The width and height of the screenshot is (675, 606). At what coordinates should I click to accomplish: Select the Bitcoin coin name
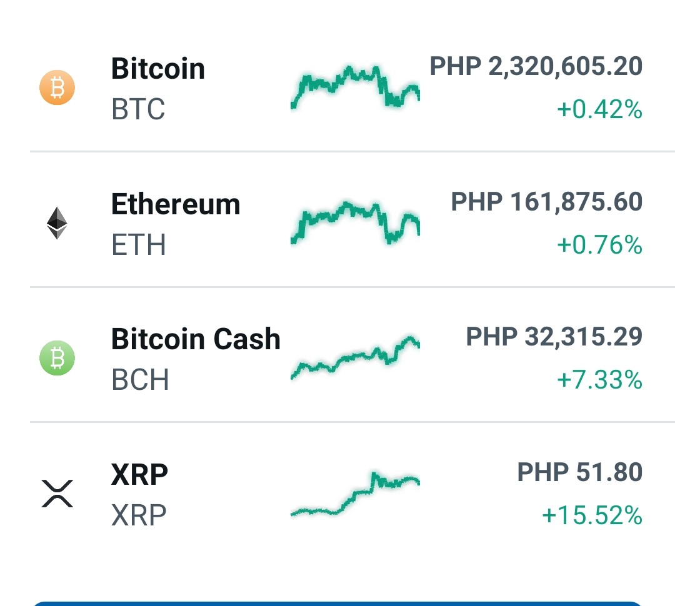point(158,69)
